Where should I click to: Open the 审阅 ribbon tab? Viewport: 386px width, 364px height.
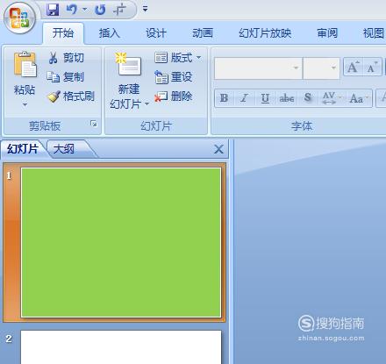(x=327, y=33)
